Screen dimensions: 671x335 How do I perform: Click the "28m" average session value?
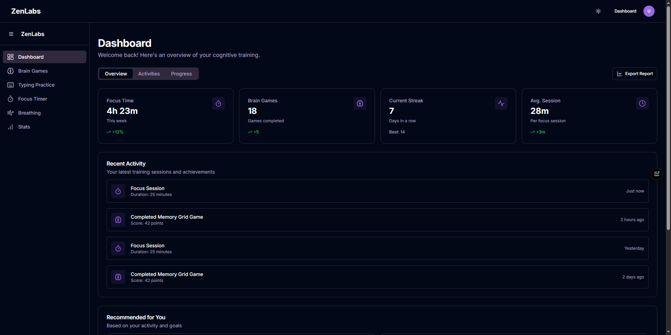pyautogui.click(x=540, y=111)
